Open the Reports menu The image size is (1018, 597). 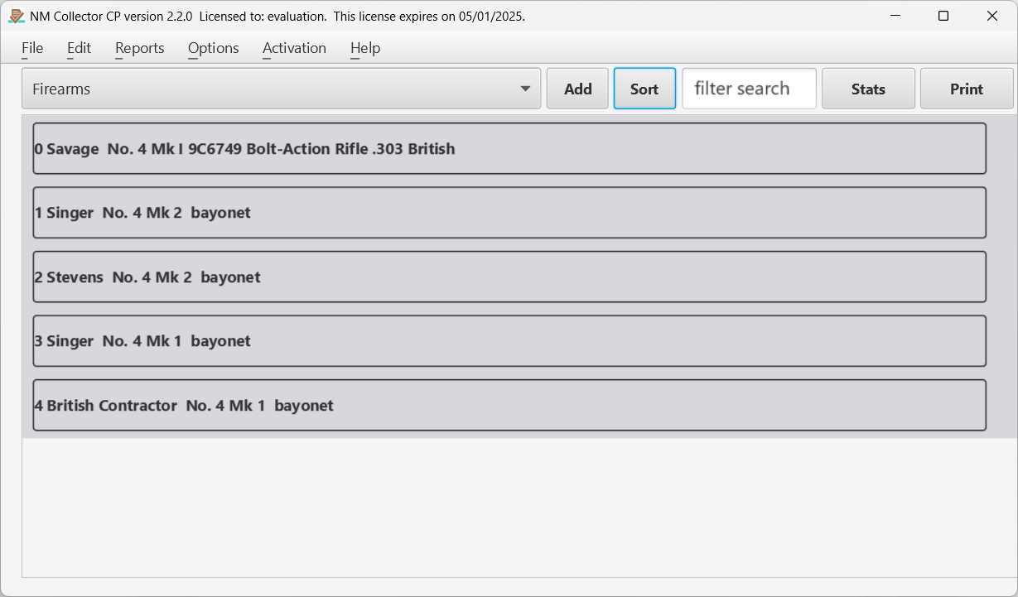tap(140, 48)
